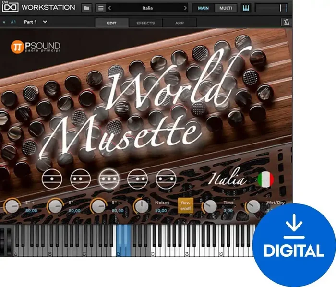The height and width of the screenshot is (287, 336).
Task: Select part A1 label
Action: tap(13, 22)
